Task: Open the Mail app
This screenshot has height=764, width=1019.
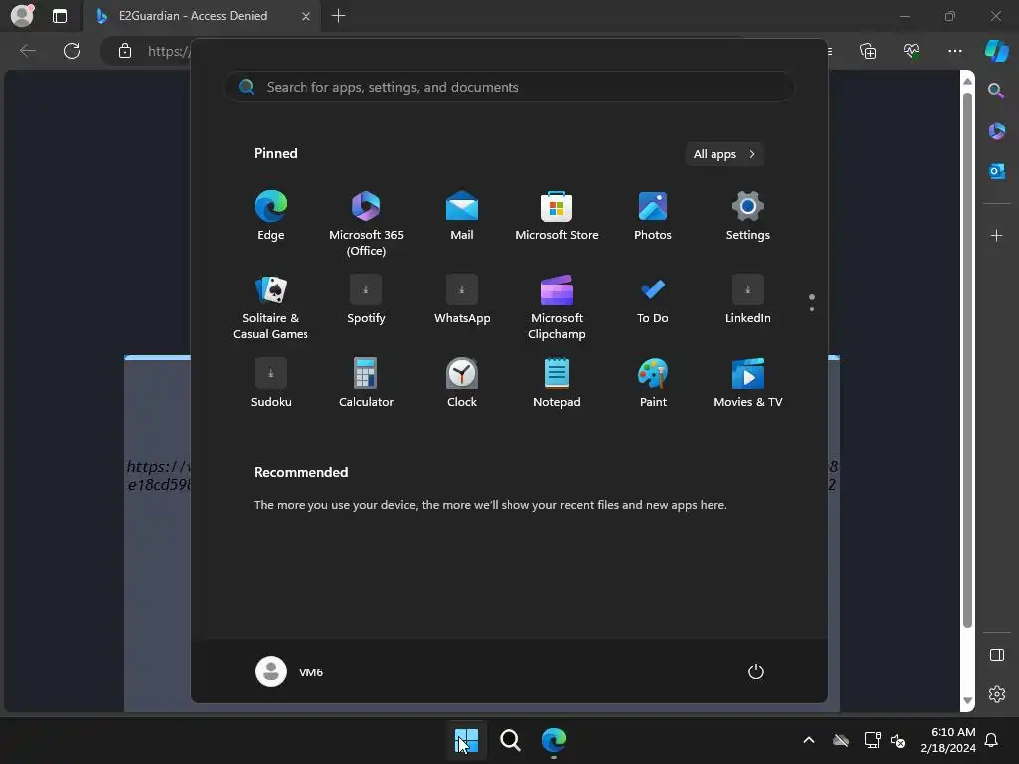Action: [462, 216]
